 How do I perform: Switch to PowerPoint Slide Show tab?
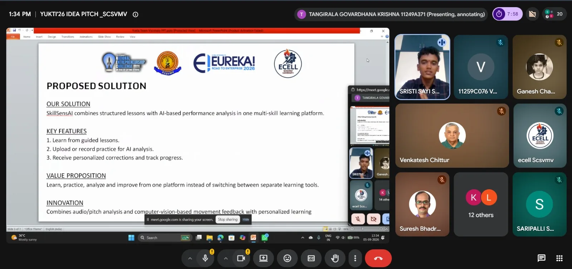104,36
